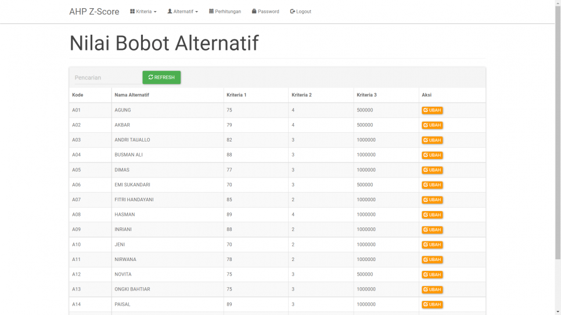Click UBAH for NOVITA row

click(x=432, y=274)
